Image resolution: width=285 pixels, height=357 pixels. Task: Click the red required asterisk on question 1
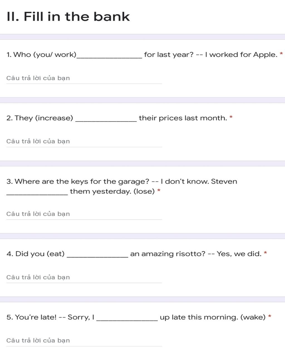(281, 54)
